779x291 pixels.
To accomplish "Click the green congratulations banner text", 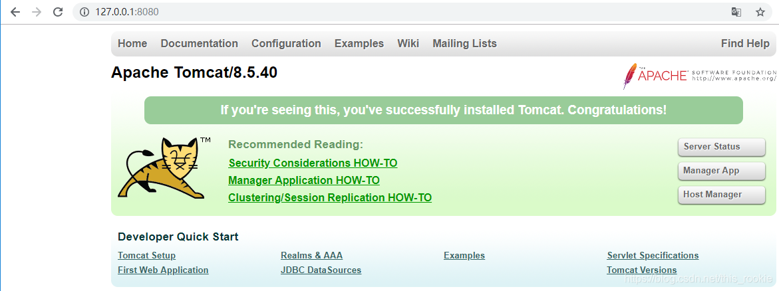I will pyautogui.click(x=444, y=110).
